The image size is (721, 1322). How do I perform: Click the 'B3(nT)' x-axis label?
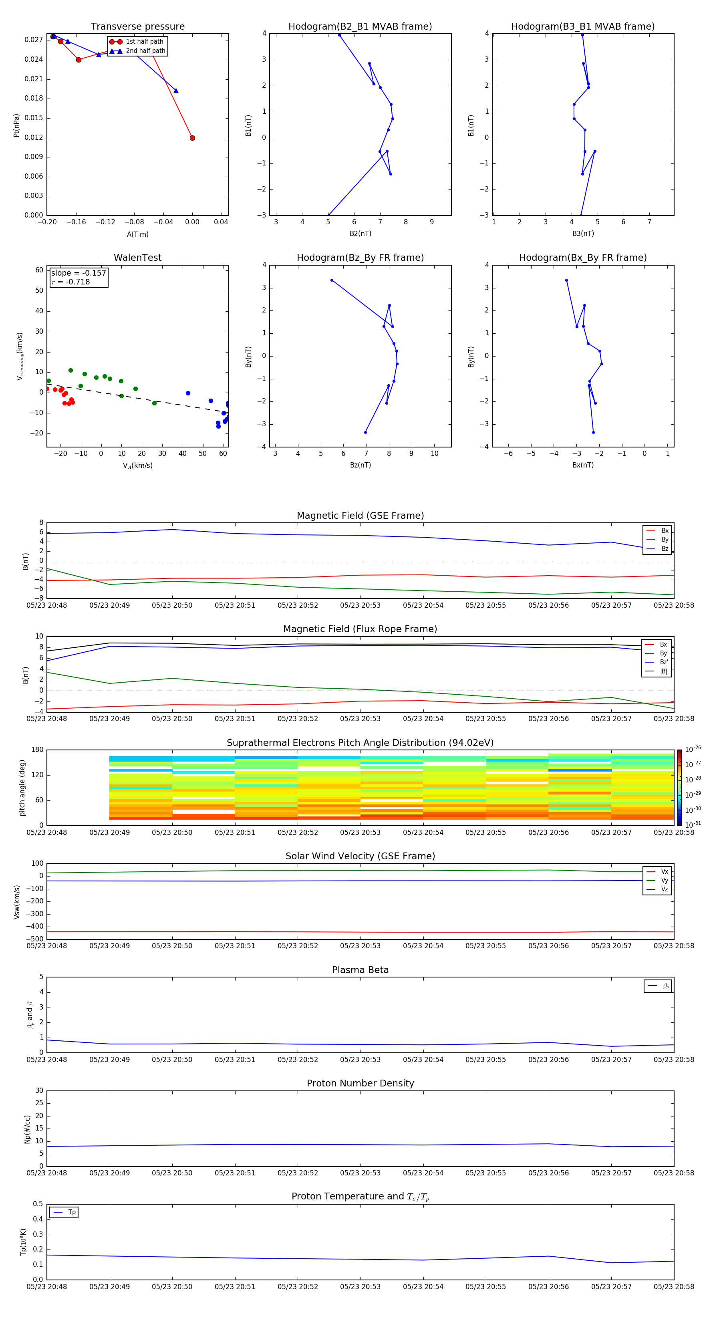click(583, 234)
